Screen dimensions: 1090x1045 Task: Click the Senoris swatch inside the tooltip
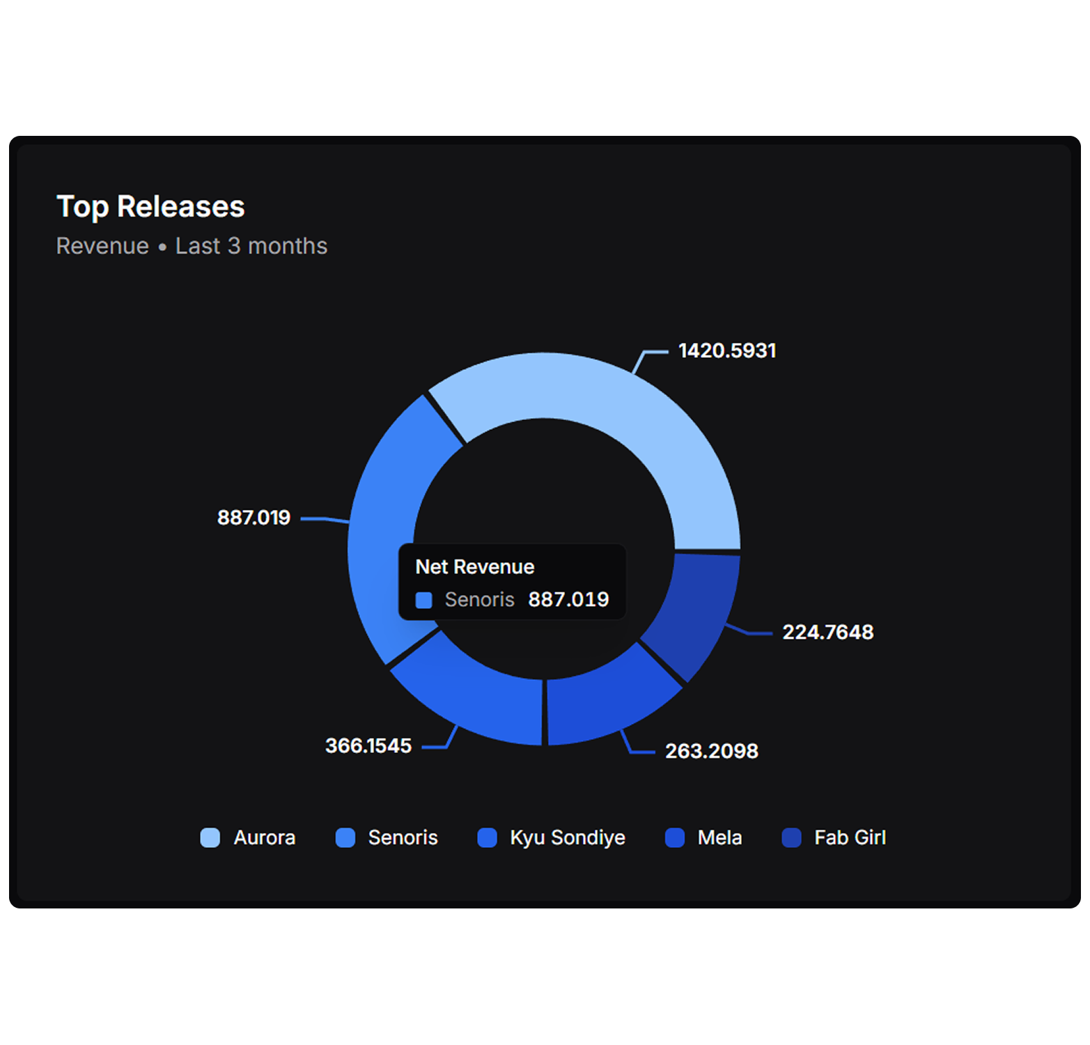tap(423, 600)
